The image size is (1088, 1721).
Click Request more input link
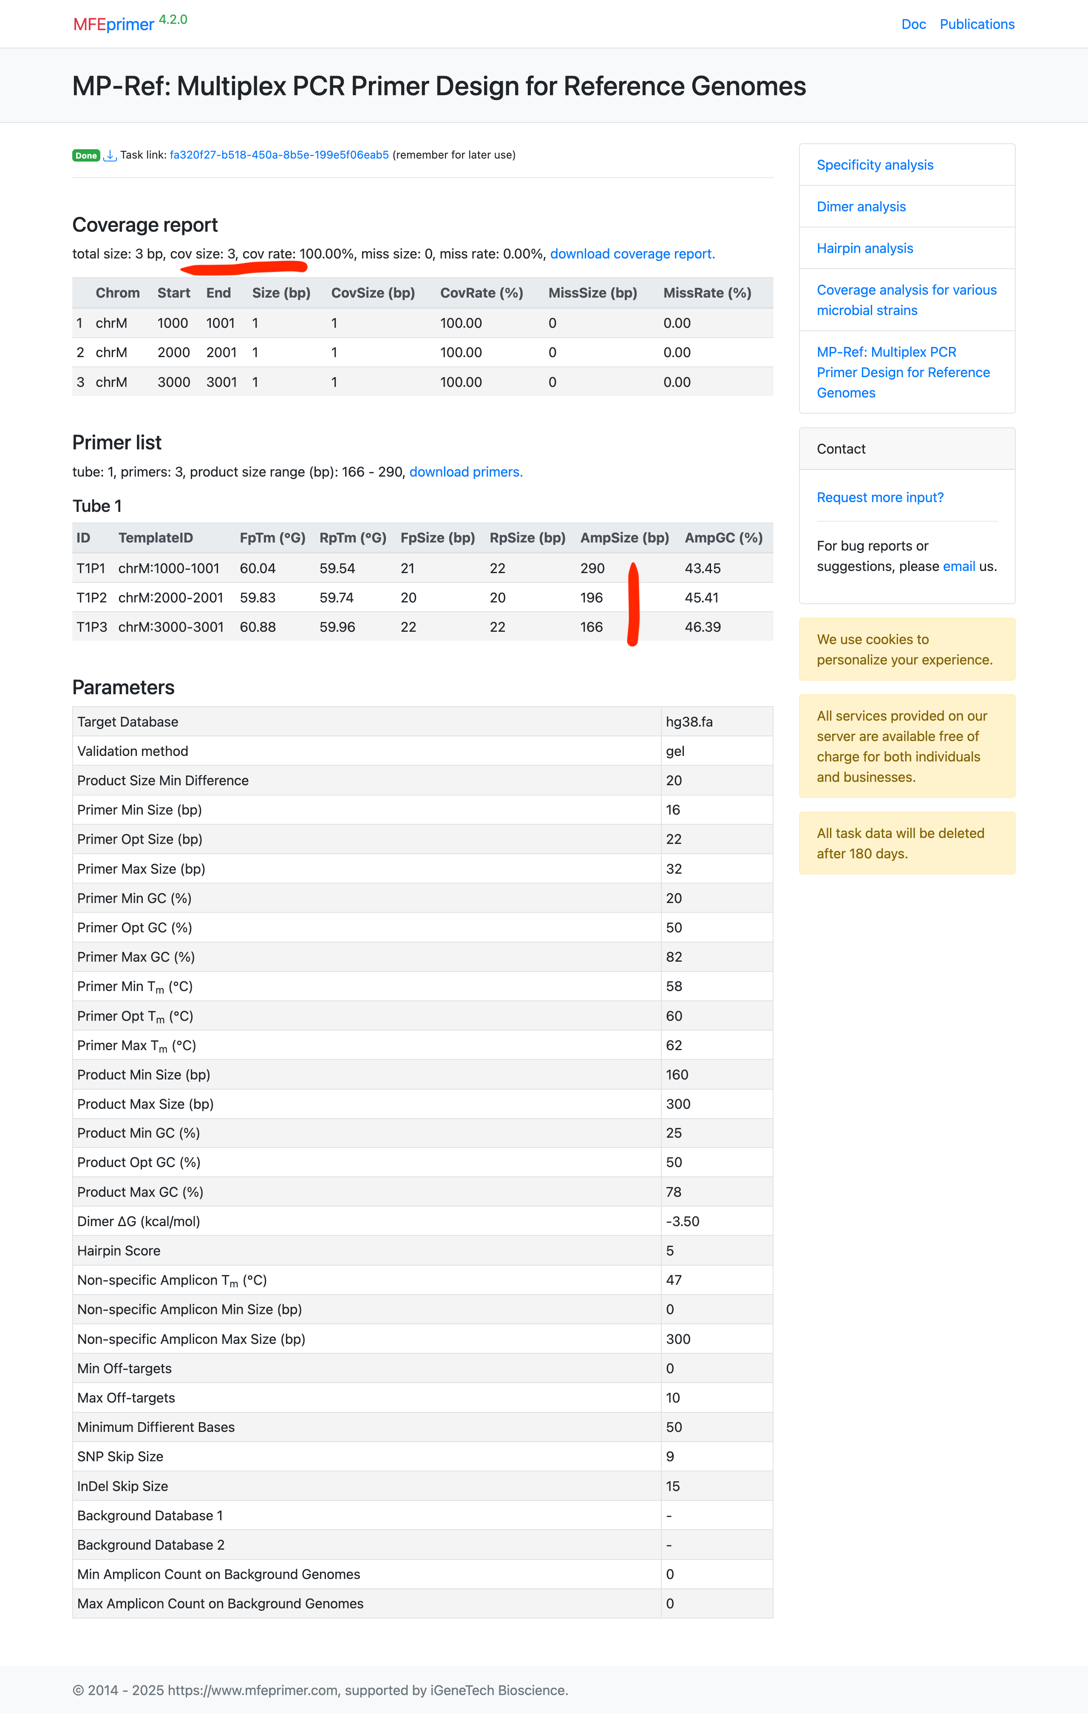pos(879,497)
